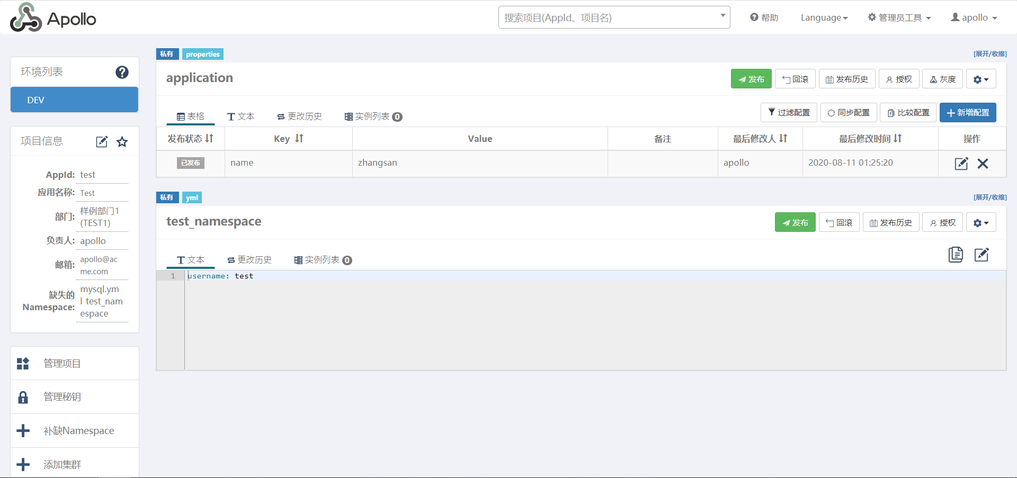The height and width of the screenshot is (478, 1017).
Task: Open the 管理项目 sidebar item
Action: click(x=75, y=364)
